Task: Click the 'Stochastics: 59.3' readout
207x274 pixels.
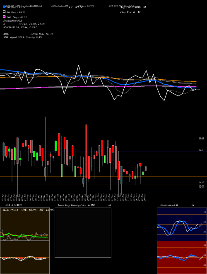Action: click(13, 21)
